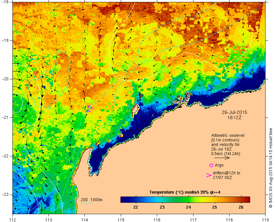Click the colorbar value "23"
Screen dimensions: 275x222
click(x=162, y=207)
